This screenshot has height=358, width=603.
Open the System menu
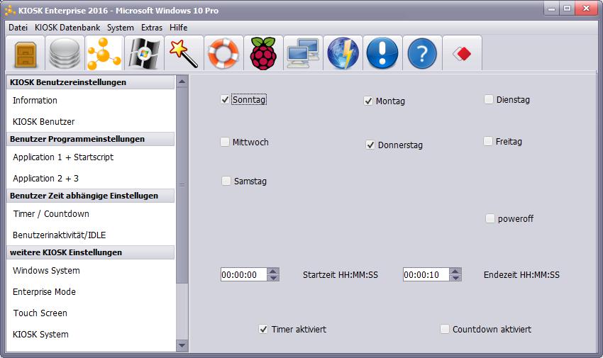tap(121, 28)
